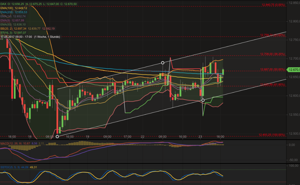Image resolution: width=300 pixels, height=185 pixels.
Task: Select lower channel anchor circle near 12.500
Action: 57,137
